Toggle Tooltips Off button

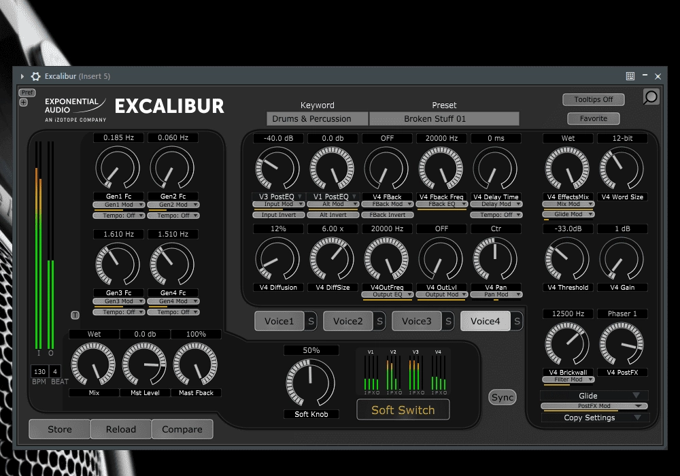point(593,99)
